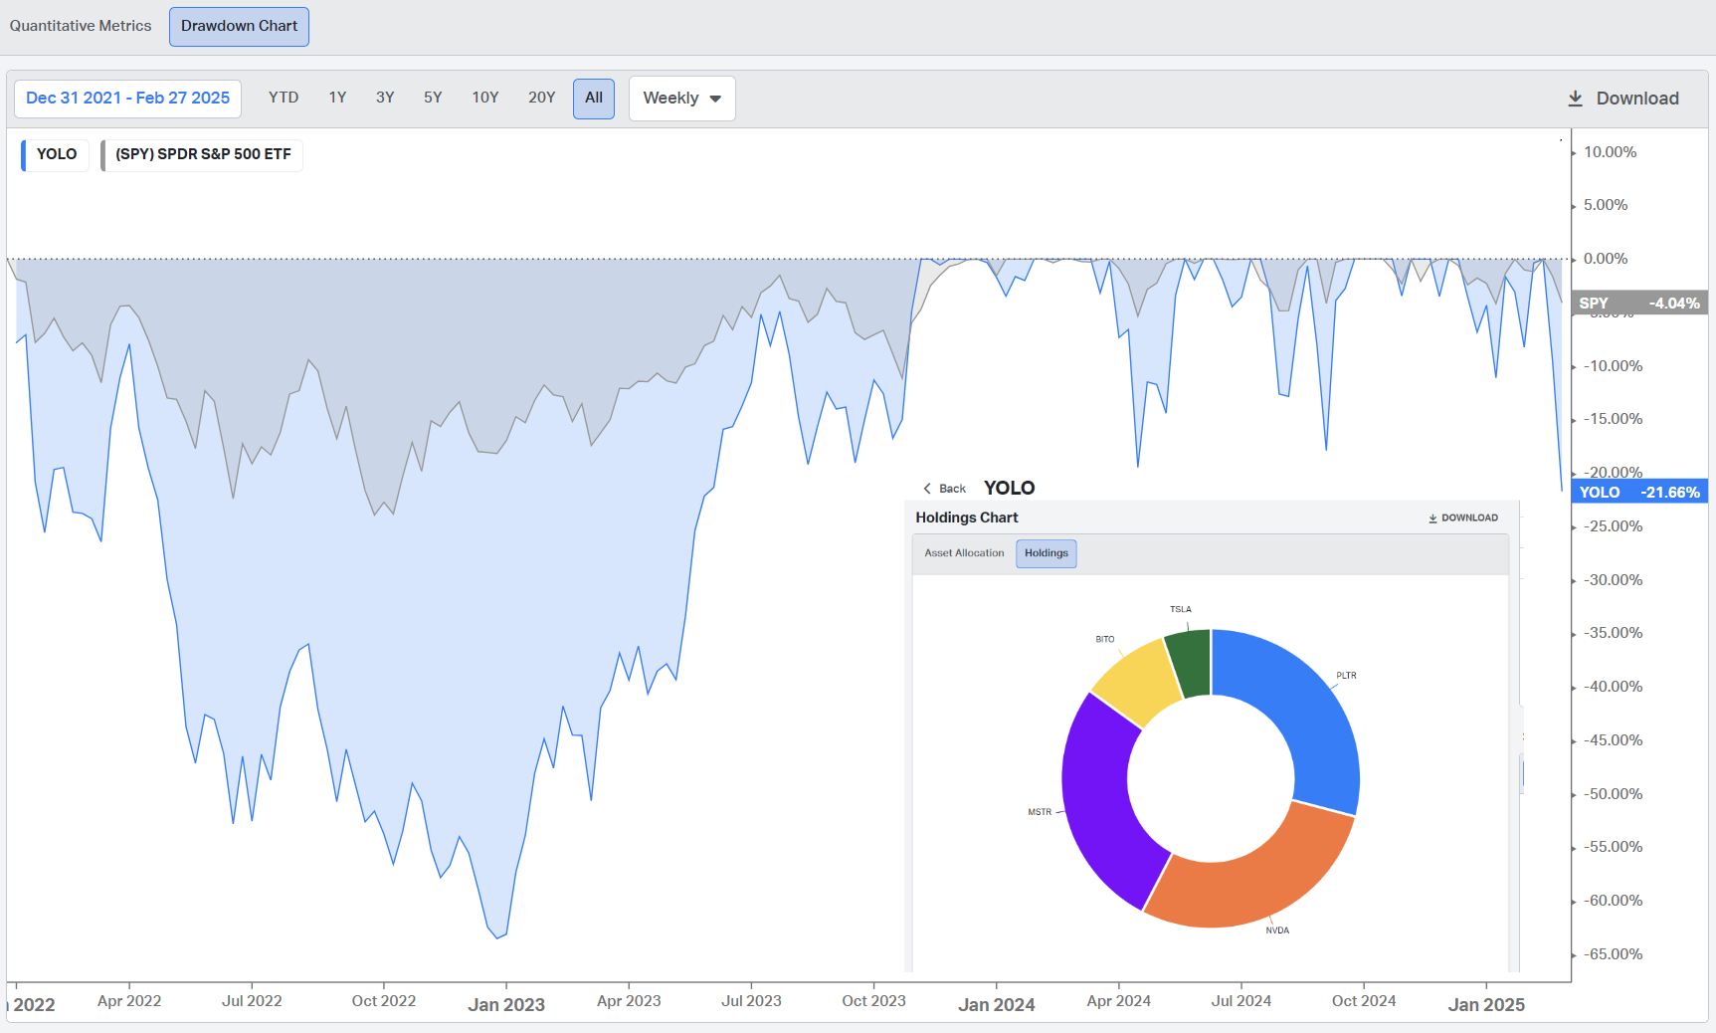Screen dimensions: 1716x1033
Task: Choose the 3Y time range
Action: (x=385, y=98)
